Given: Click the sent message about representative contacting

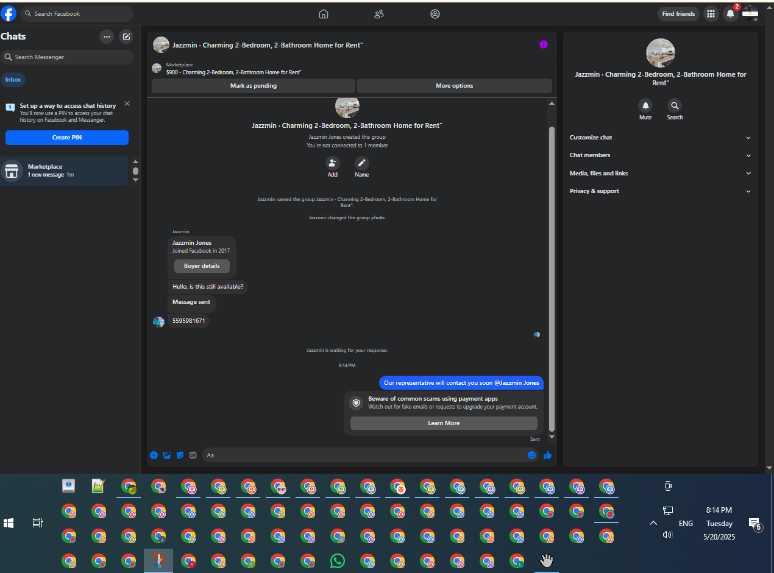Looking at the screenshot, I should [461, 383].
